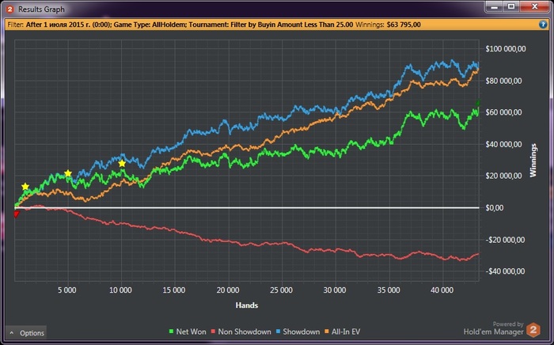Click the -$20 000,00 axis label
The image size is (554, 345).
tap(505, 240)
